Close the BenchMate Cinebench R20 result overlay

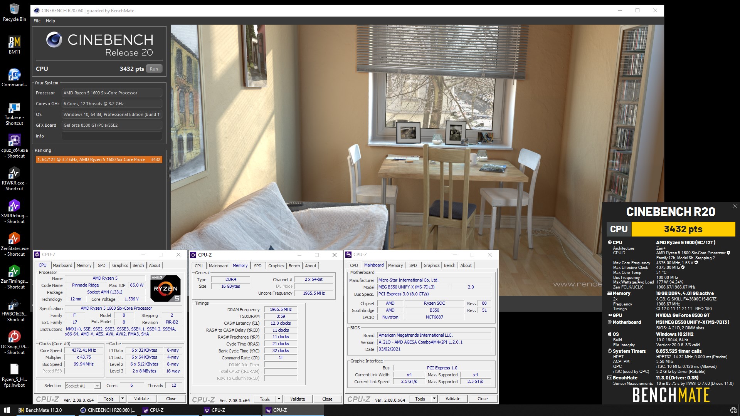[x=735, y=206]
